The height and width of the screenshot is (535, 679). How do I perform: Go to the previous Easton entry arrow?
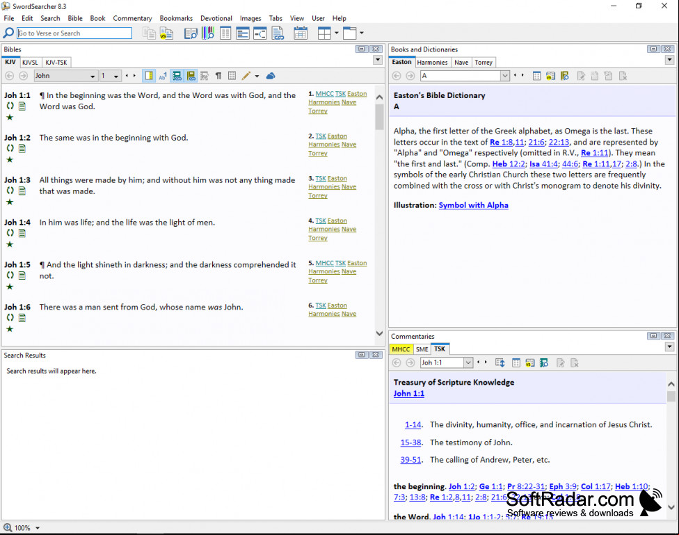pos(515,76)
